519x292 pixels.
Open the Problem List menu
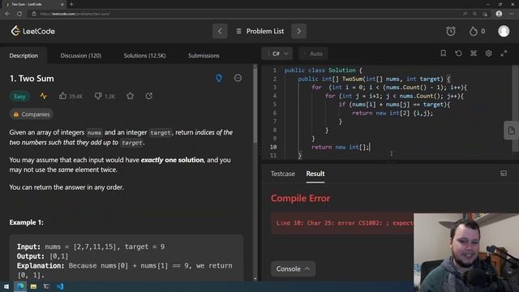[x=259, y=31]
